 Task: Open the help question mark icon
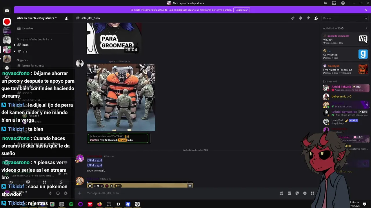coord(343,3)
